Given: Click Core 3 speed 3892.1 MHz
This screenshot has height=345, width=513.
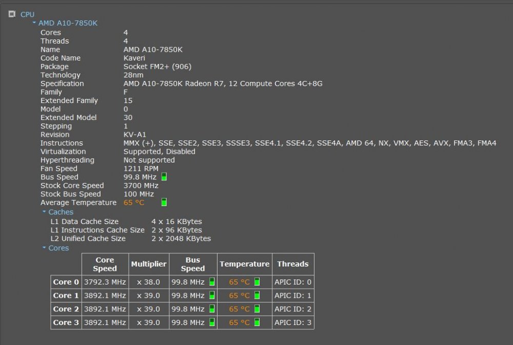Looking at the screenshot, I should (105, 322).
